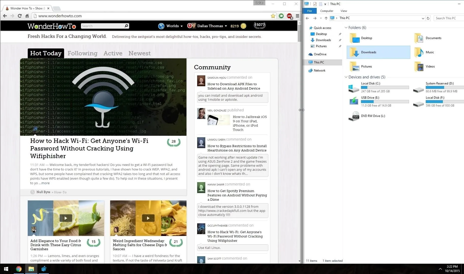Bookmark page with the star icon
The height and width of the screenshot is (274, 464).
[273, 16]
